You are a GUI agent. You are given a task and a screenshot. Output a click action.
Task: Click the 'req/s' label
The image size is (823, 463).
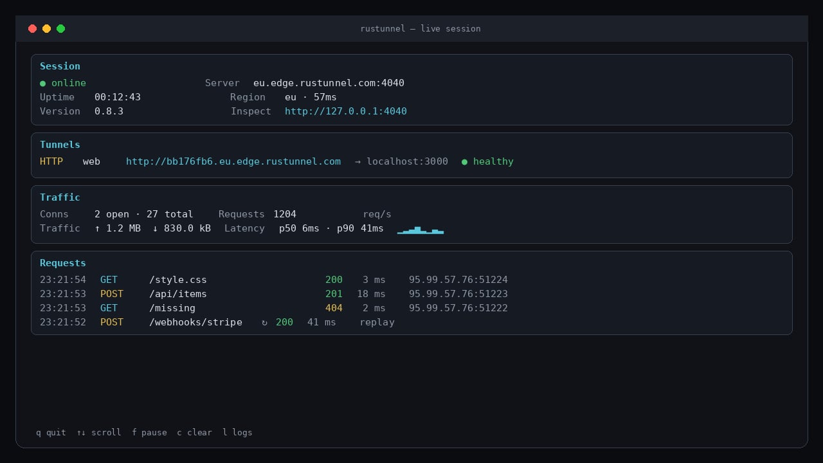point(377,214)
